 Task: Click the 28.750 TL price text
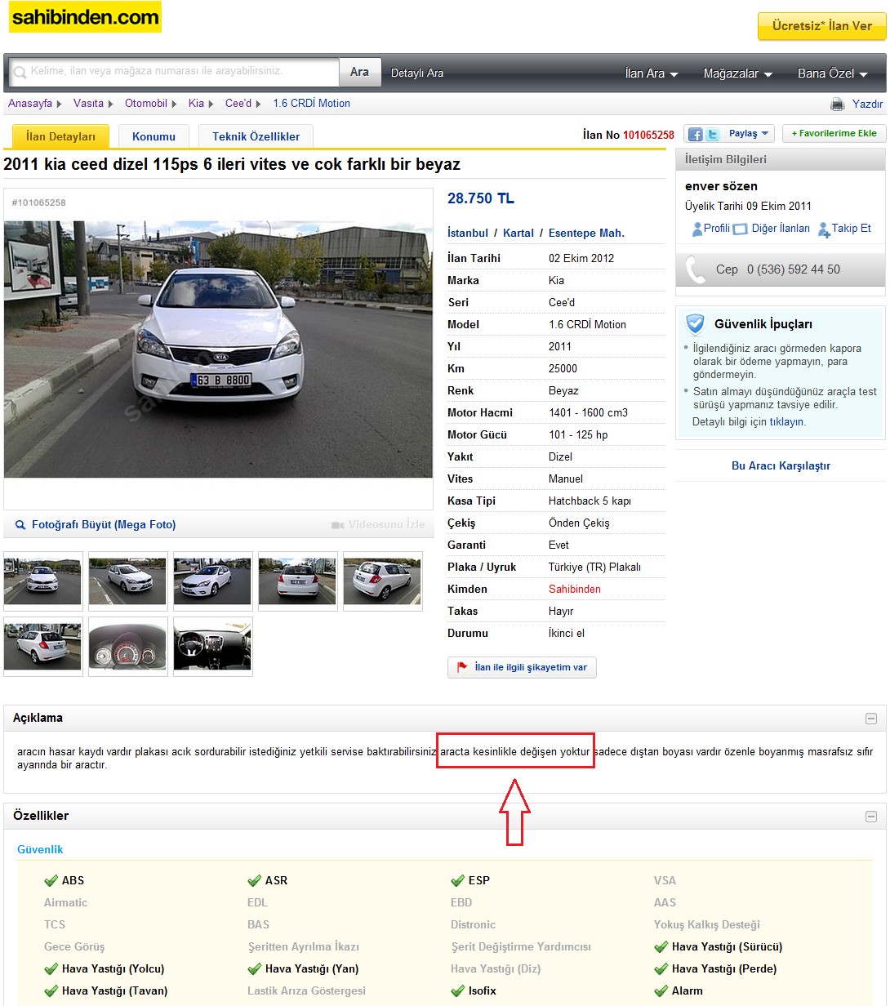click(481, 198)
